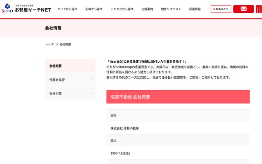Click the arrow next to side menu 会社概要
The height and width of the screenshot is (164, 262).
(x=92, y=66)
